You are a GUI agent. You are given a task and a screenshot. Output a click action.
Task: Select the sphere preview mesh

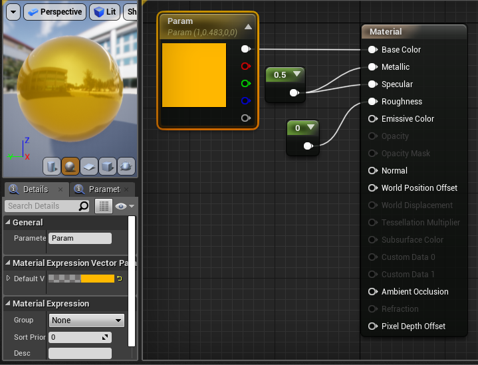click(x=70, y=166)
